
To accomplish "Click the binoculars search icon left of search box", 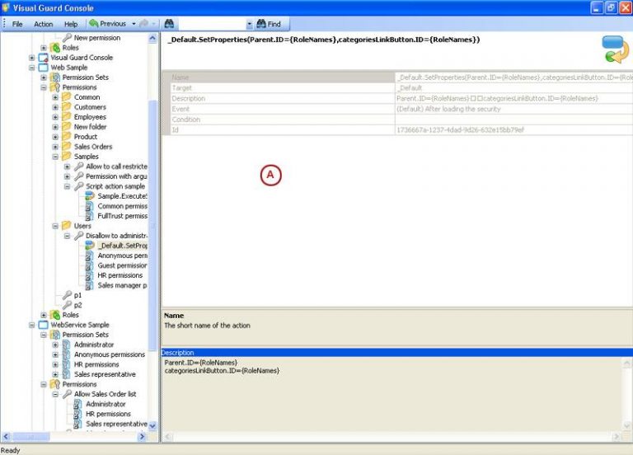I will [x=169, y=24].
